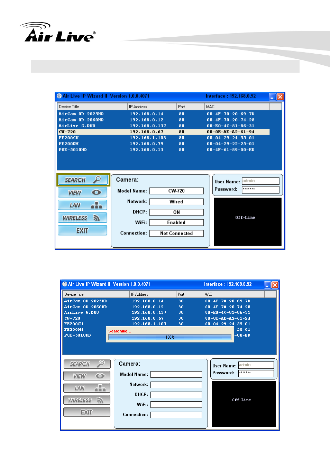The height and width of the screenshot is (467, 330).
Task: Select AirCam OD-2060HD row in upper list
Action: (163, 120)
